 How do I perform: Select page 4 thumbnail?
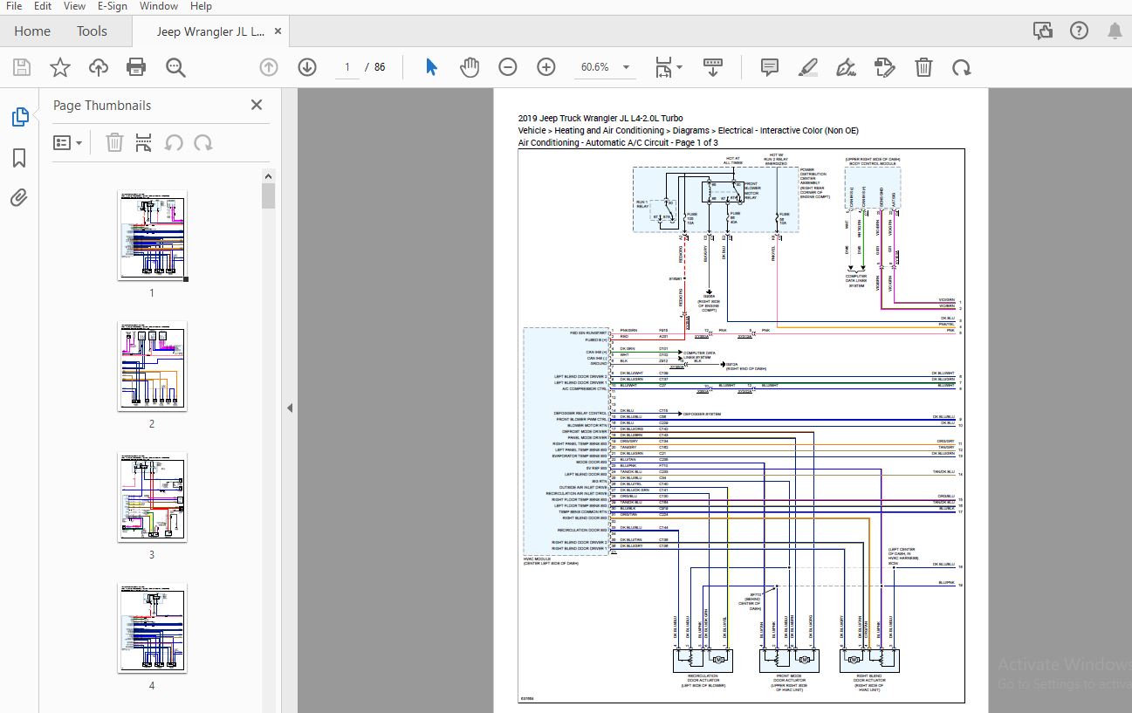[x=152, y=628]
